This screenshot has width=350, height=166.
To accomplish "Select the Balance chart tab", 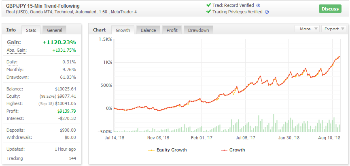I will (x=148, y=30).
